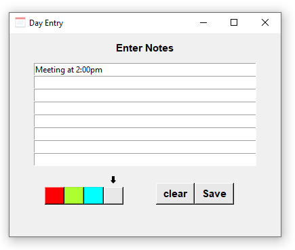This screenshot has height=250, width=295.
Task: Click the fifth note line
Action: pos(145,121)
